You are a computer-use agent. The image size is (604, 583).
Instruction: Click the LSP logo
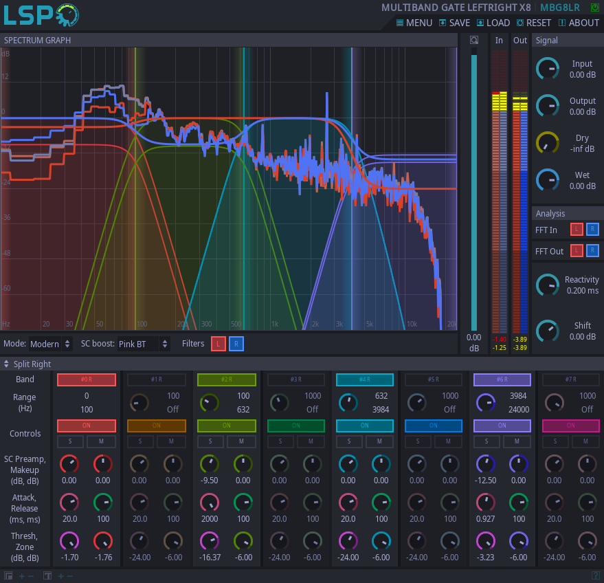[x=41, y=15]
